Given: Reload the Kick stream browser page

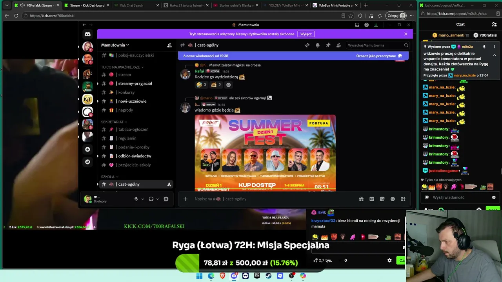Looking at the screenshot, I should 16,16.
